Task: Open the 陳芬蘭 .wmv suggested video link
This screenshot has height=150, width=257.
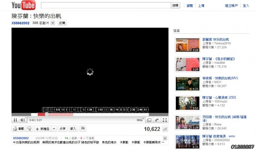Action: click(x=218, y=136)
